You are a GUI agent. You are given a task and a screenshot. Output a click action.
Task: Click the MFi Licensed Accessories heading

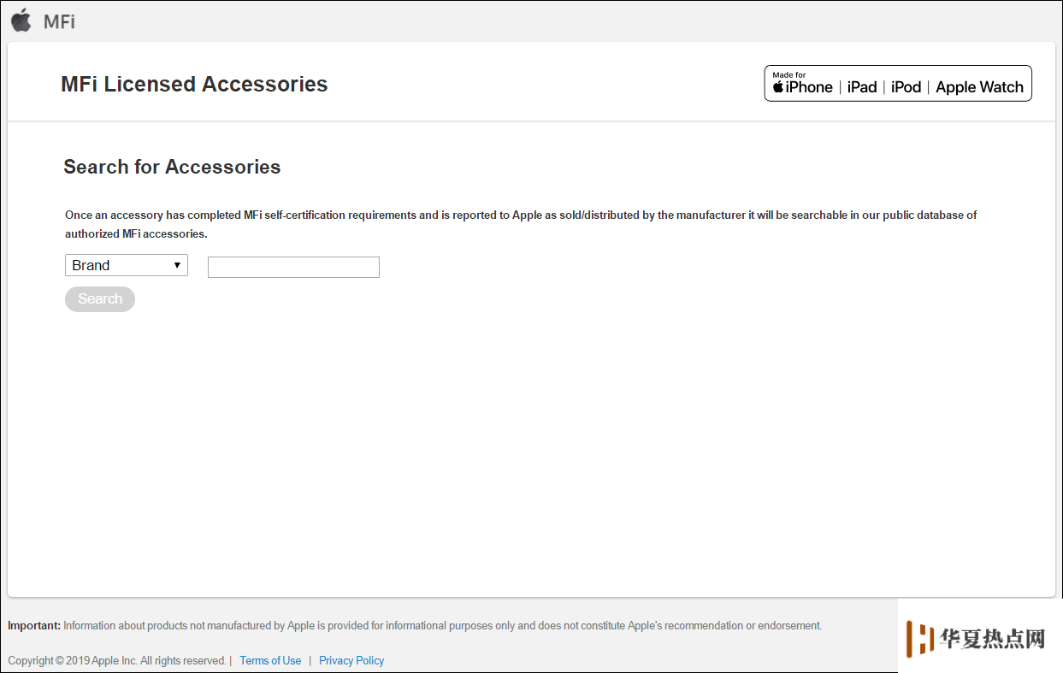tap(194, 84)
